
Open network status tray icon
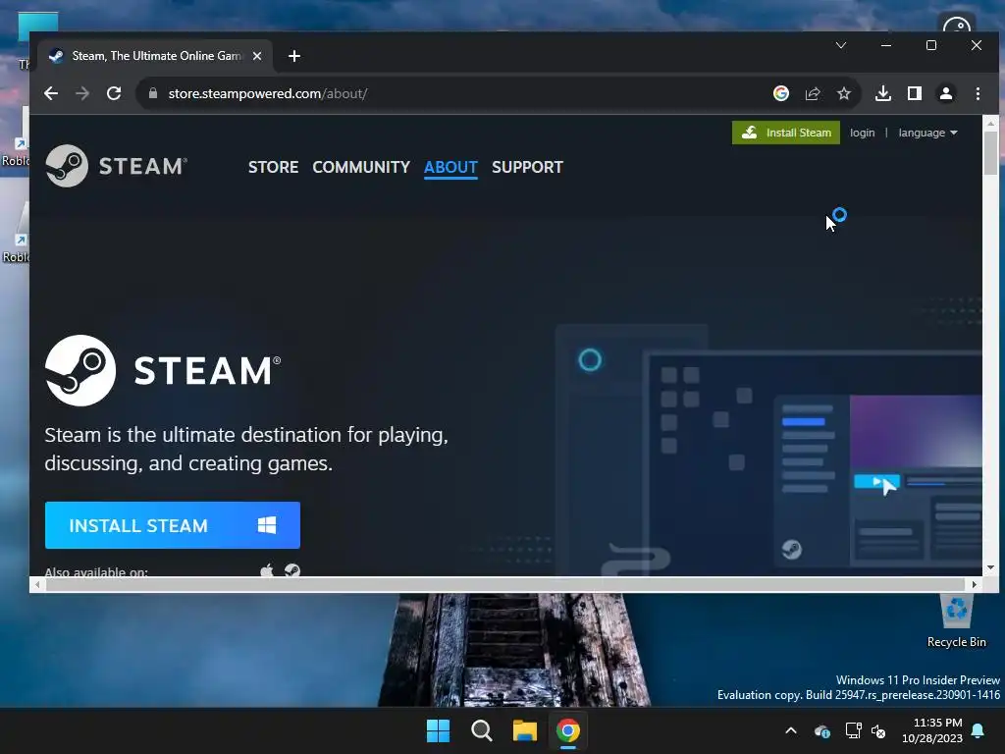coord(853,730)
